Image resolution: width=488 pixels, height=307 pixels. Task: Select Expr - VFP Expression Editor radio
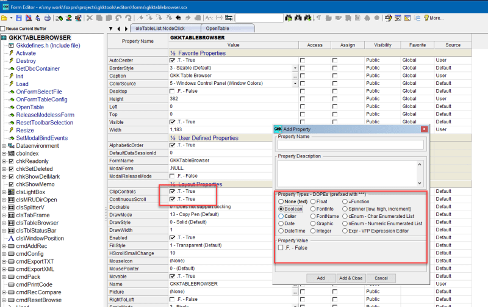[345, 231]
